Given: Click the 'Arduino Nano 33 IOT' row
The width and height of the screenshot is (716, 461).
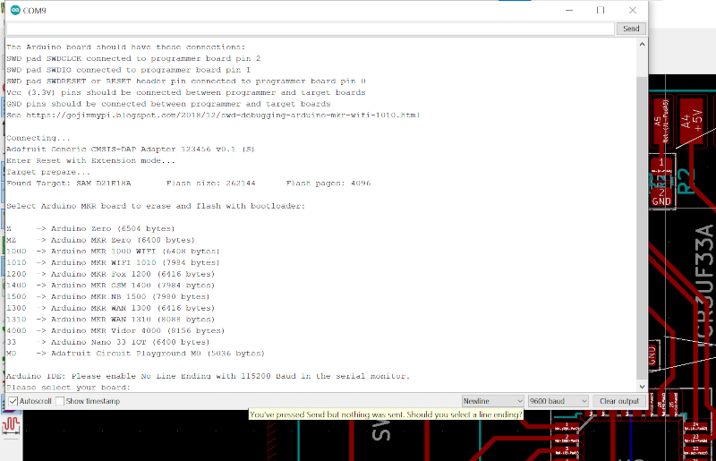Looking at the screenshot, I should tap(107, 342).
